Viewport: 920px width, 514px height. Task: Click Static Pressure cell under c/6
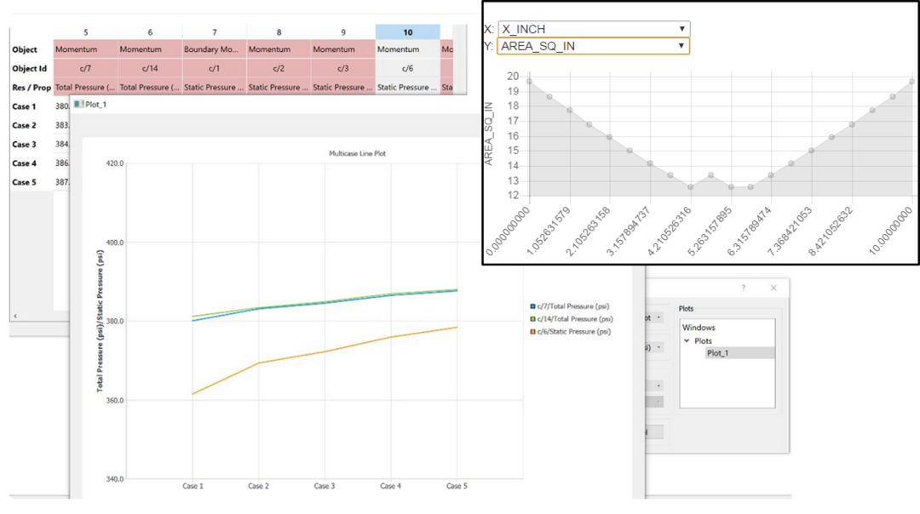click(408, 87)
